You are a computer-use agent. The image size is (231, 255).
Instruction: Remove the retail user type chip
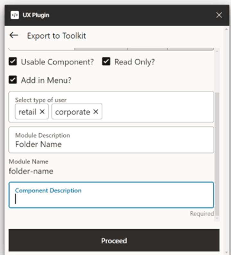click(x=42, y=112)
